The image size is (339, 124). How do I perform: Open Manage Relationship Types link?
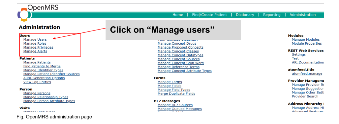(x=46, y=97)
